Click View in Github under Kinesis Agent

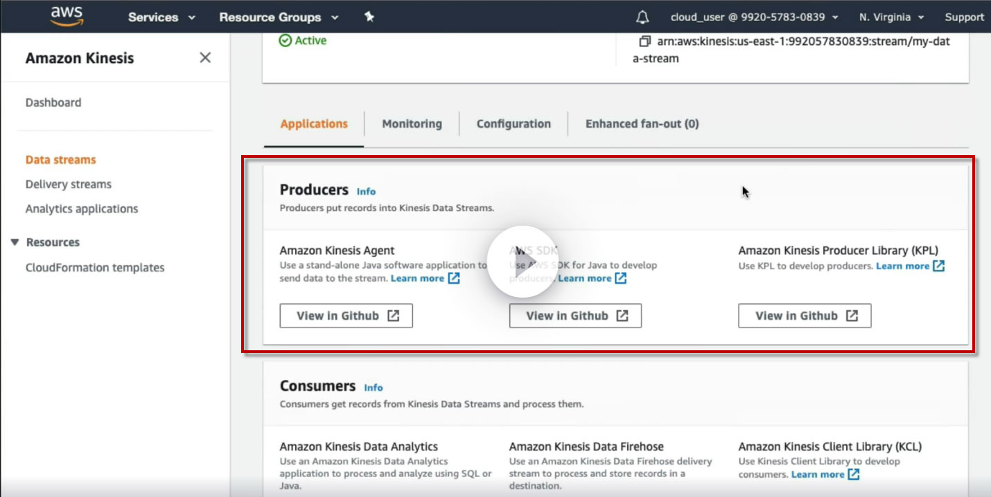coord(346,316)
